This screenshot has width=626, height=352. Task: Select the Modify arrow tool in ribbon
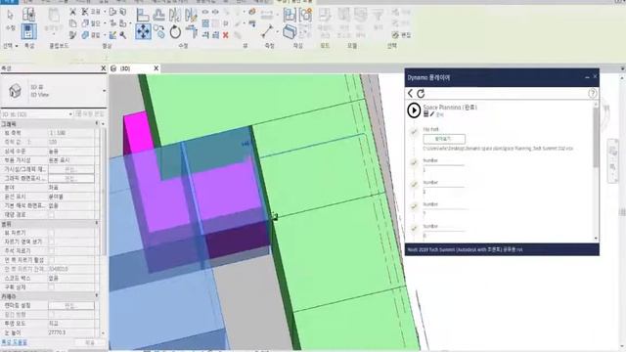pos(10,16)
